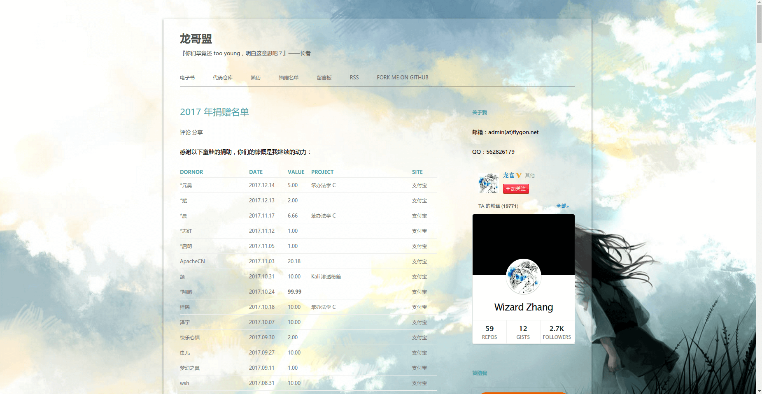Click the DORNOR column header
This screenshot has height=394, width=762.
pos(191,172)
